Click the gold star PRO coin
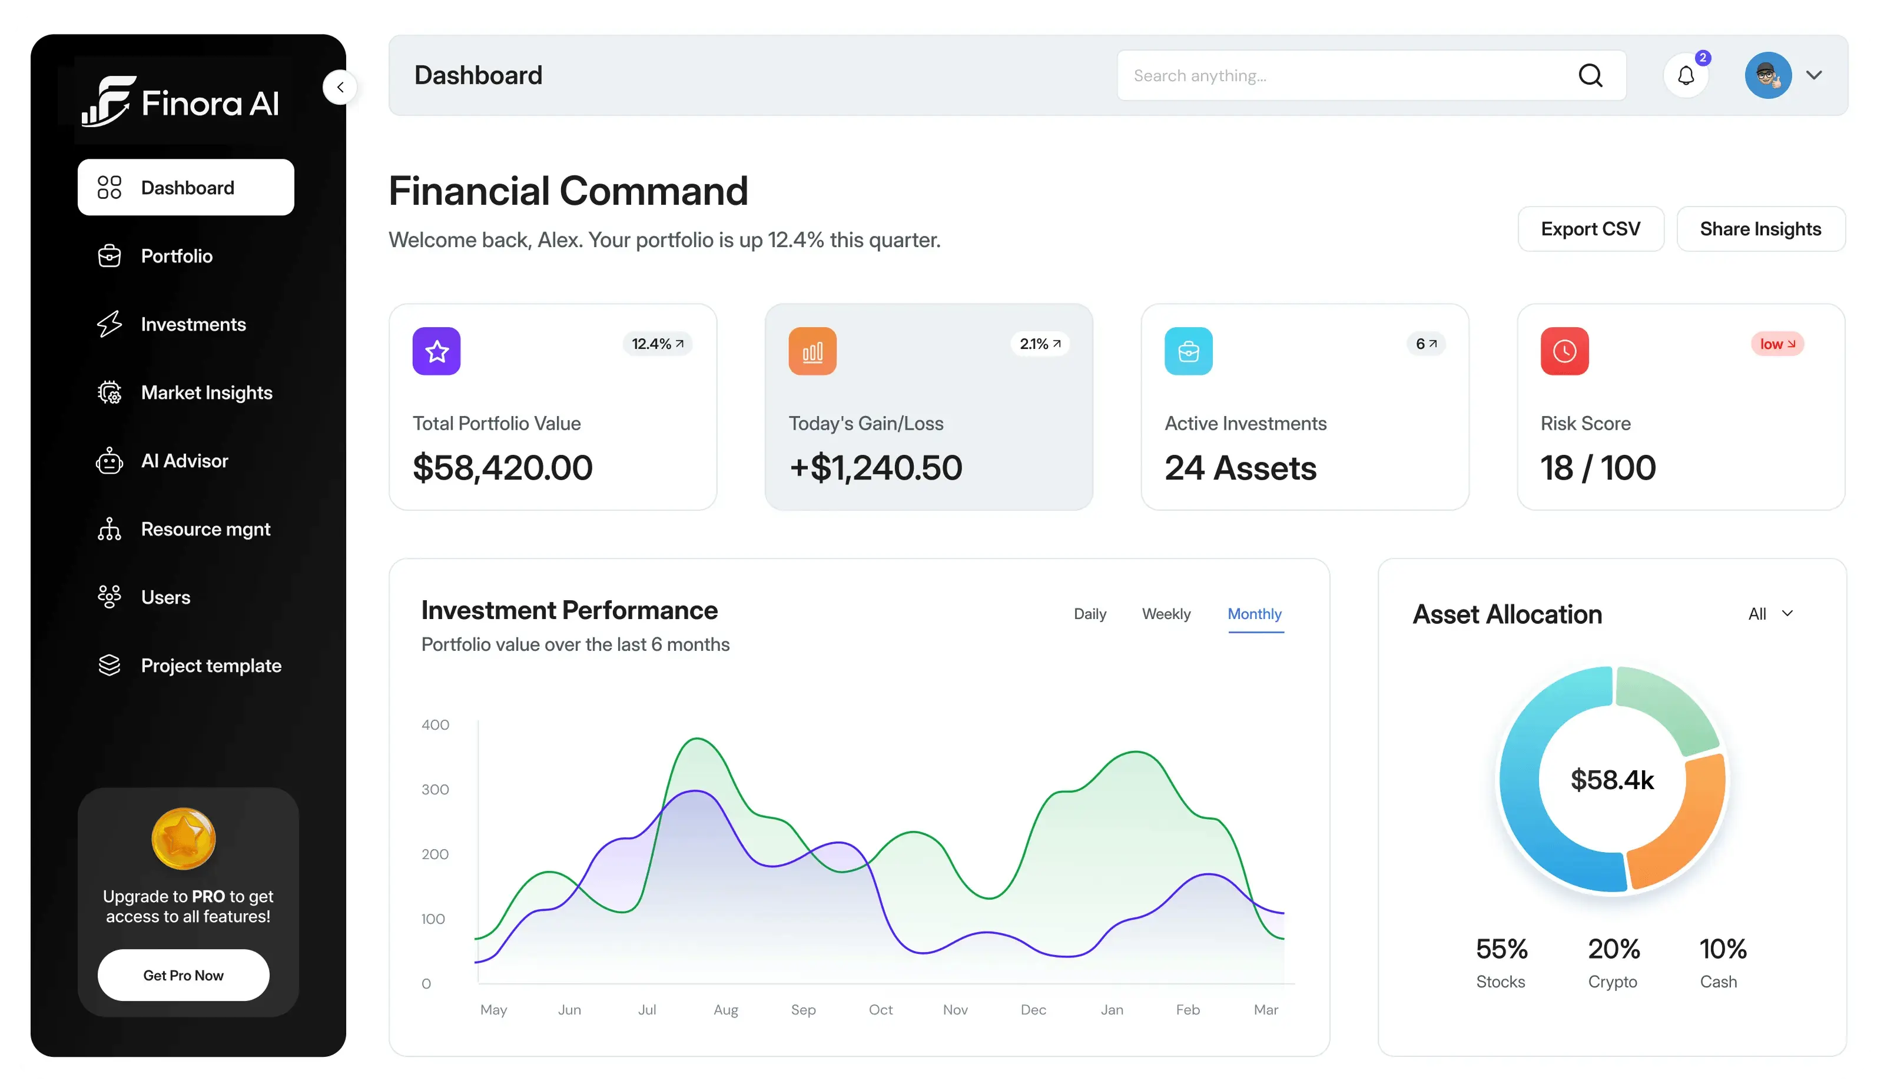 (183, 839)
